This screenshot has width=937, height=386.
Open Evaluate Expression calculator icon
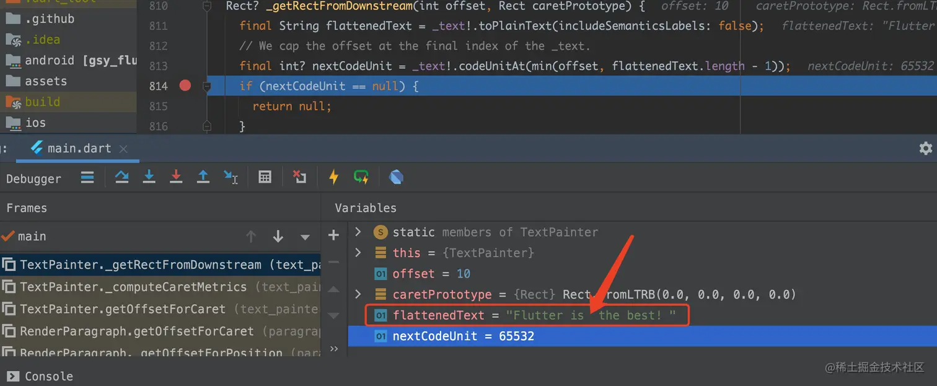265,178
